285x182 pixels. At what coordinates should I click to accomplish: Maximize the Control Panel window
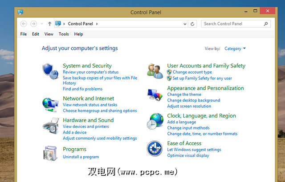[255, 11]
